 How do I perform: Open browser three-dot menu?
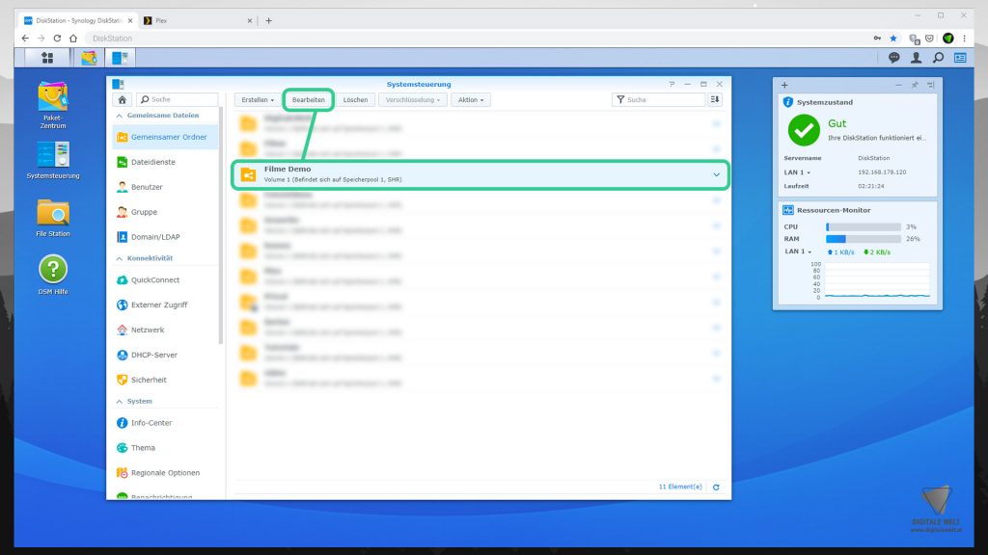click(x=964, y=39)
